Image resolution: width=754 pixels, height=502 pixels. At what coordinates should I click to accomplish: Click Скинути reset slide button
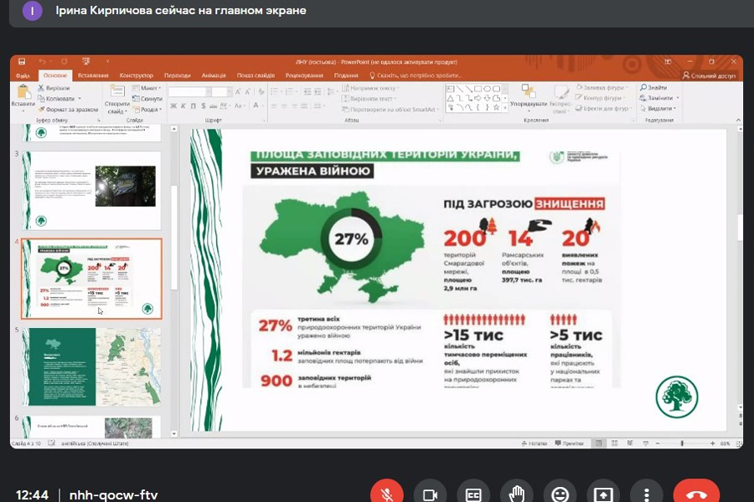click(x=147, y=99)
